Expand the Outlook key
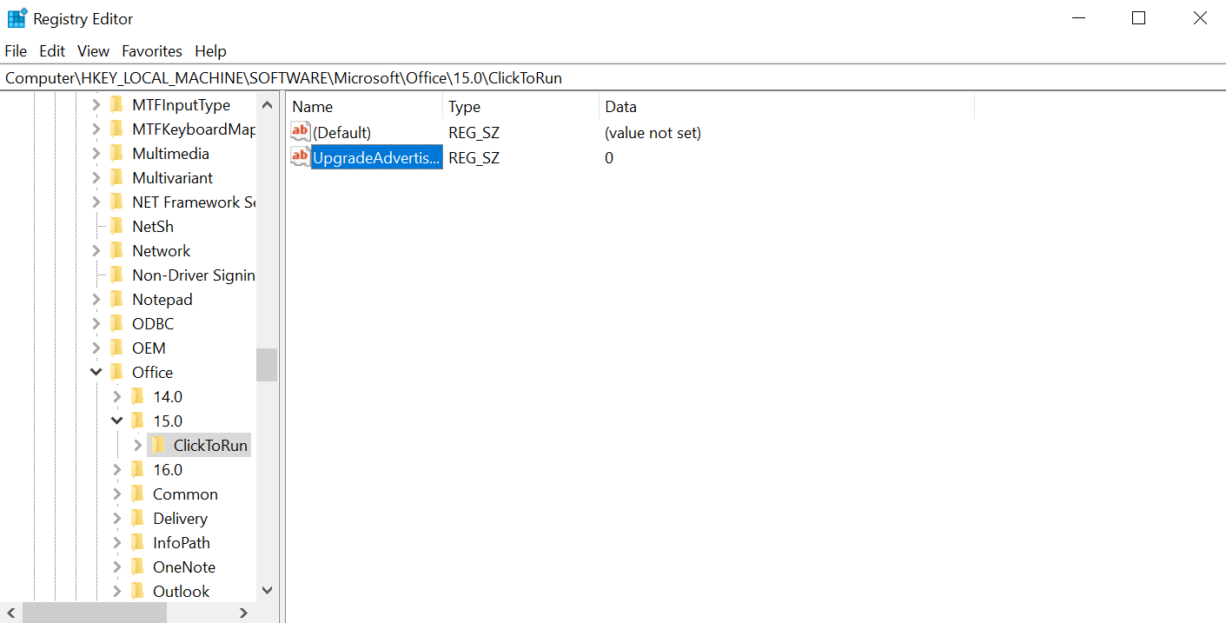The height and width of the screenshot is (623, 1226). click(x=116, y=592)
